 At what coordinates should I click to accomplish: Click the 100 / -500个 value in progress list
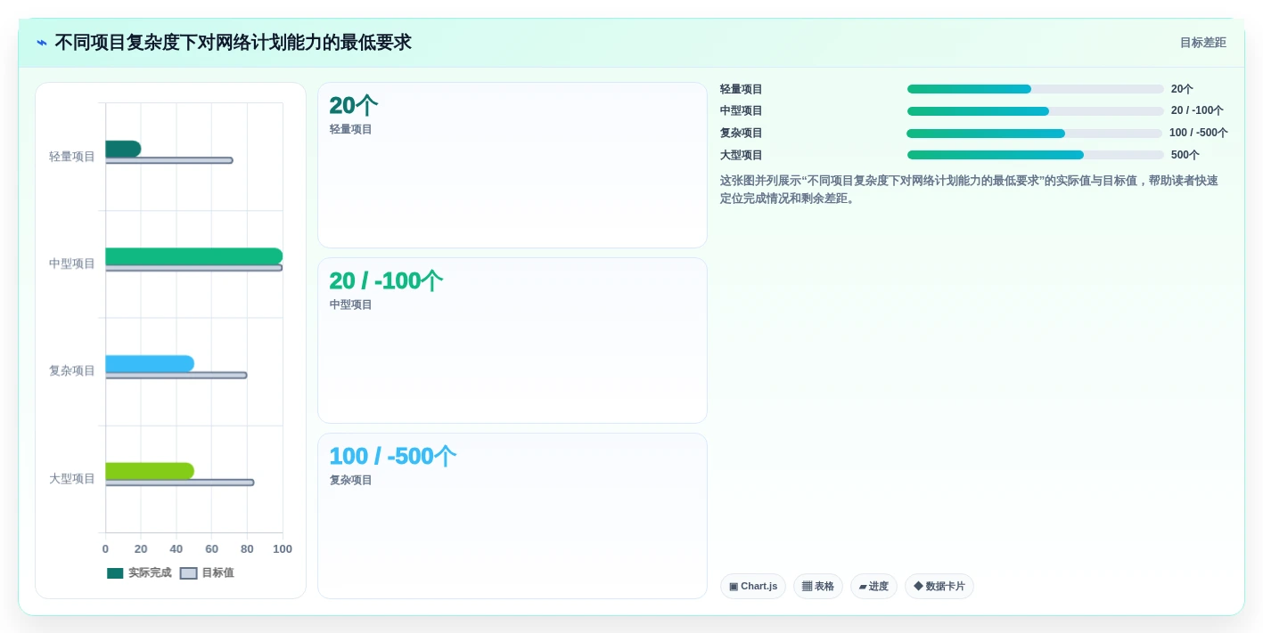(x=1199, y=134)
